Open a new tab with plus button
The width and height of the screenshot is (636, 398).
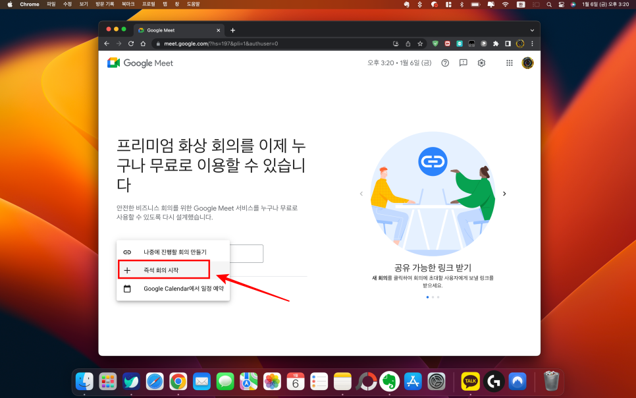233,30
